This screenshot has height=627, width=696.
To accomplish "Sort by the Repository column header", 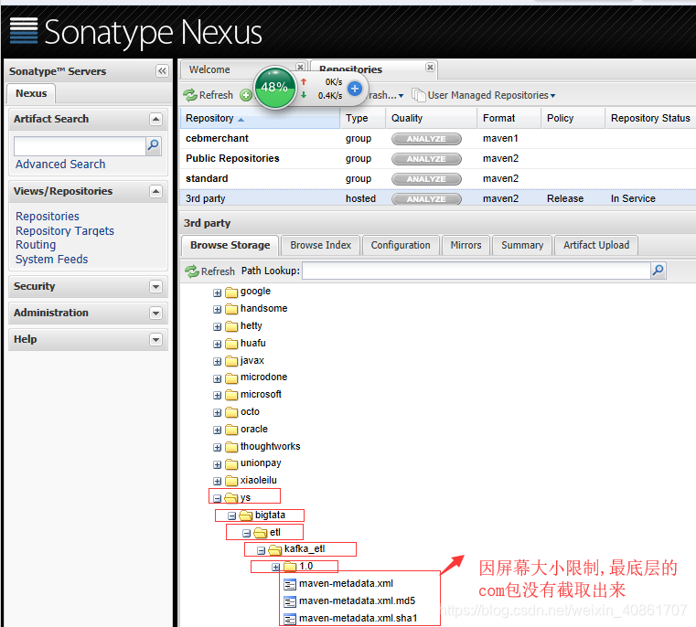I will pyautogui.click(x=260, y=118).
